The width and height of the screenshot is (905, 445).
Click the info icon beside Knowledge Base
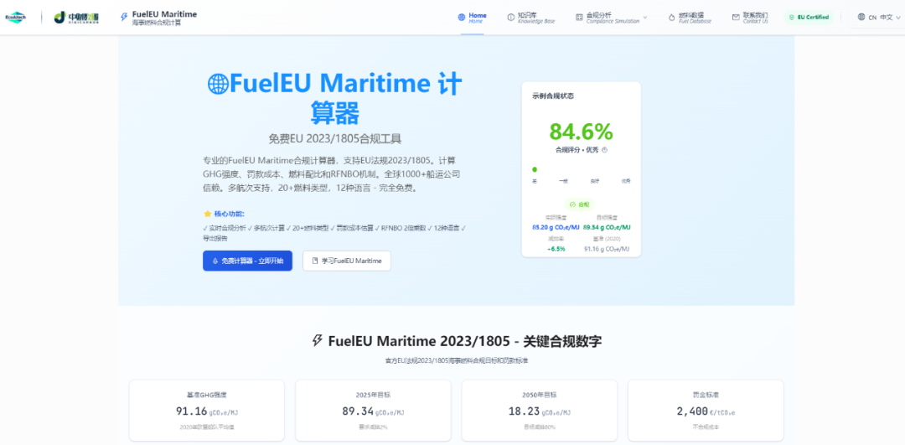(510, 18)
